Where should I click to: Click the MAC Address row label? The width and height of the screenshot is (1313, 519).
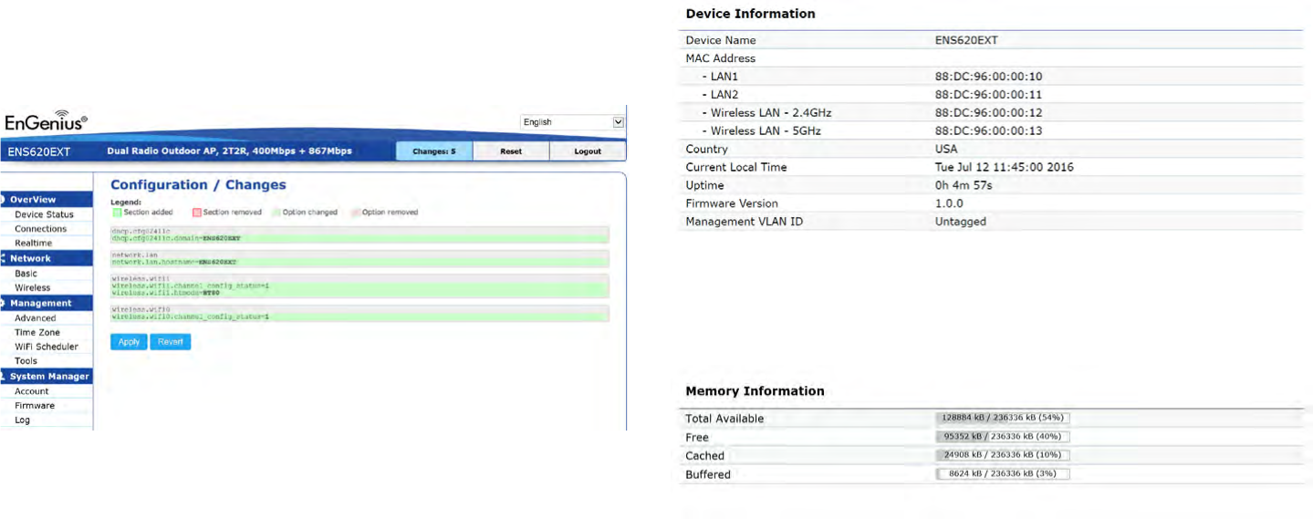pyautogui.click(x=721, y=58)
